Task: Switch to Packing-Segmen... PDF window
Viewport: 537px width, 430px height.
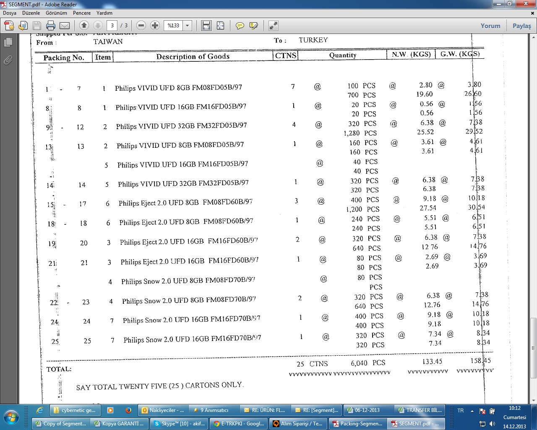Action: (357, 423)
